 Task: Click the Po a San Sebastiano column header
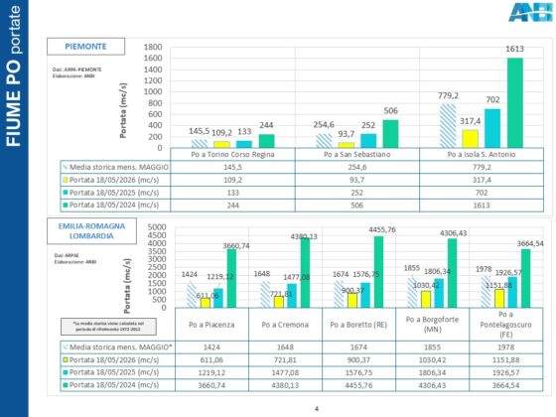point(357,154)
